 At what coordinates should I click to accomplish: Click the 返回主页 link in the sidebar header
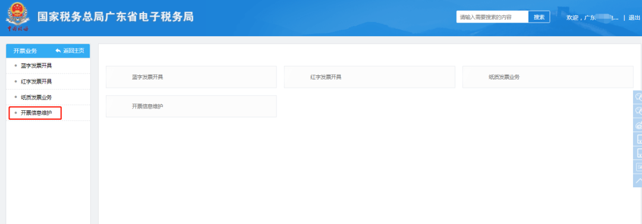coord(70,51)
